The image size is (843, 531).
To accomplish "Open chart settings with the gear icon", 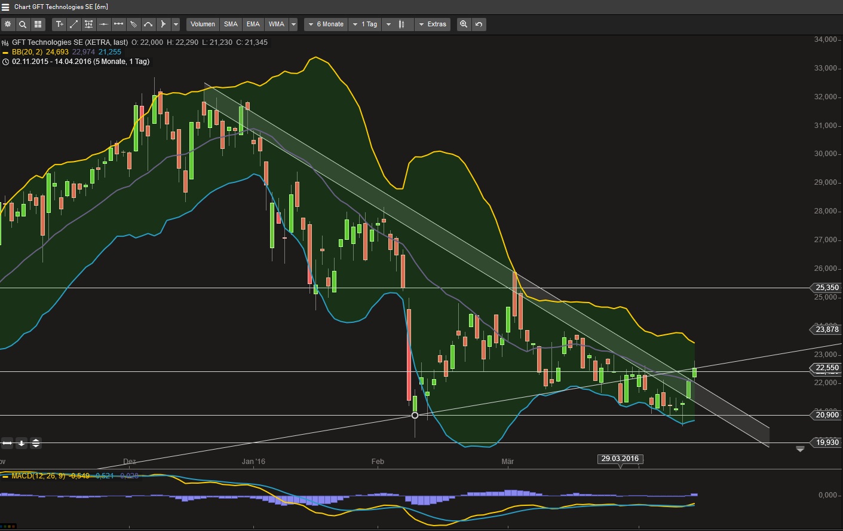I will [x=8, y=25].
